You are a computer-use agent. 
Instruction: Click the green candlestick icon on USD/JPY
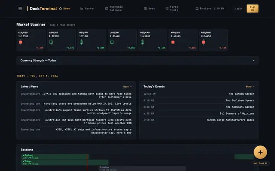[x=81, y=42]
